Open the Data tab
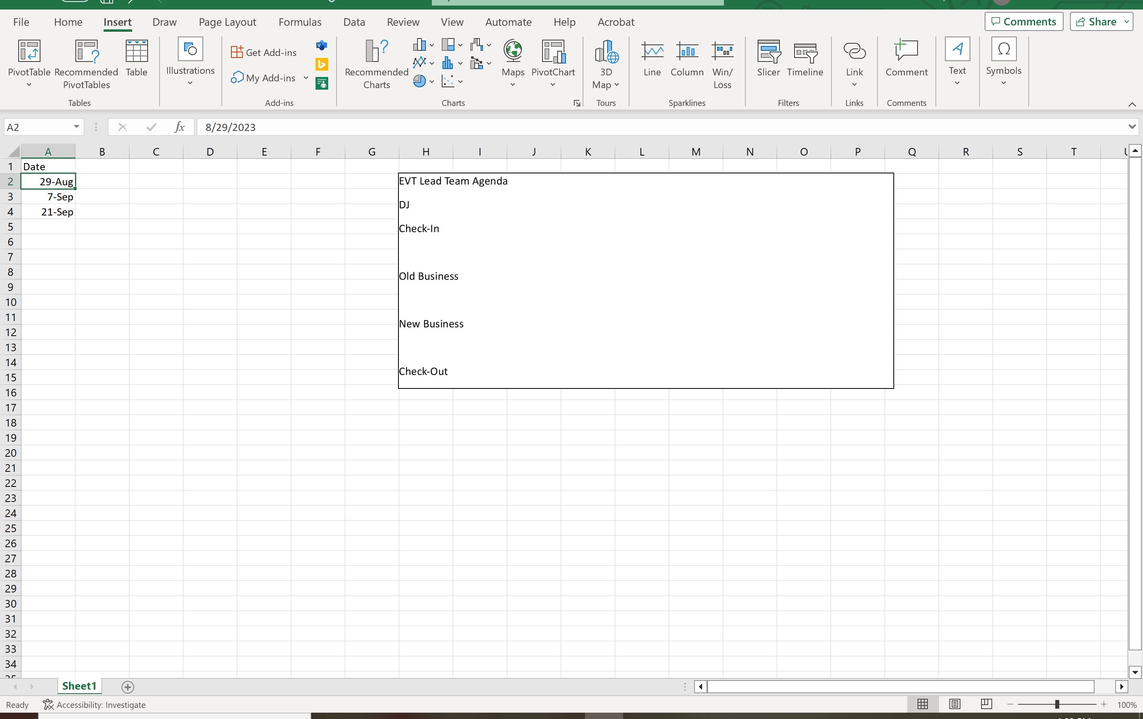Screen dimensions: 1143x719 (x=354, y=22)
